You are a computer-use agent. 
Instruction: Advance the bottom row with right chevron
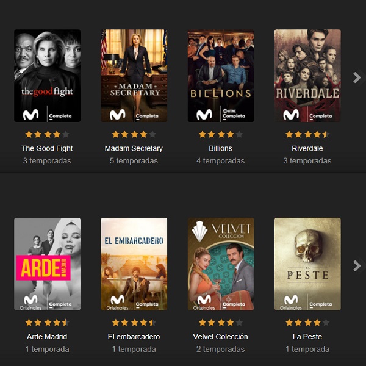click(x=357, y=266)
